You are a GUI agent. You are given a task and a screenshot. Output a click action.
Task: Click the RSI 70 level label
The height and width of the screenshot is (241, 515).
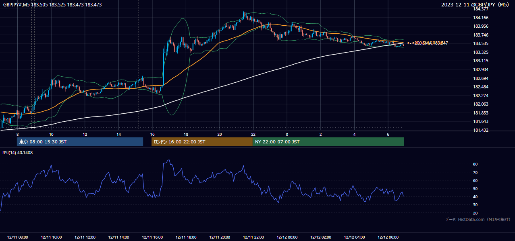475,172
